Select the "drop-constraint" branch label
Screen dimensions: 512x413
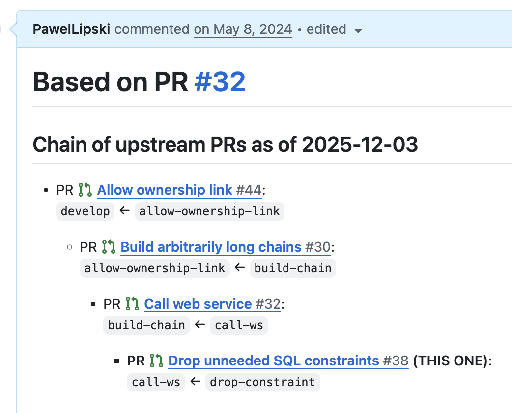coord(262,382)
